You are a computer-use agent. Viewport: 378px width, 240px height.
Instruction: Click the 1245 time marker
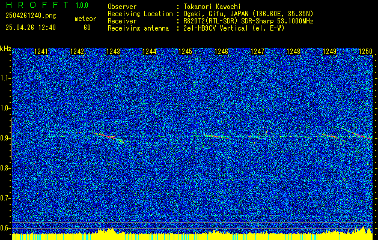click(x=185, y=52)
